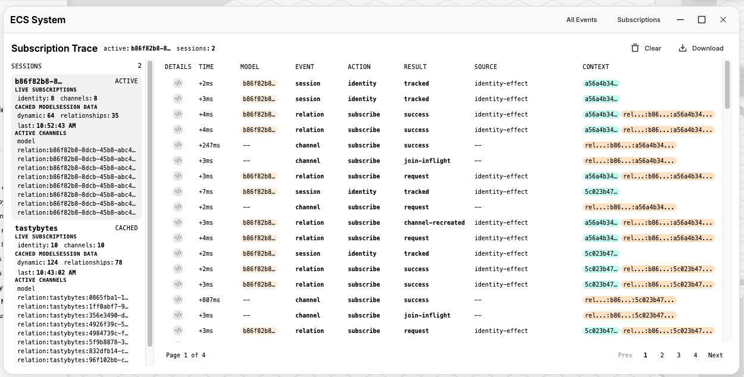744x377 pixels.
Task: Open details for the +7ms session row
Action: (x=178, y=191)
